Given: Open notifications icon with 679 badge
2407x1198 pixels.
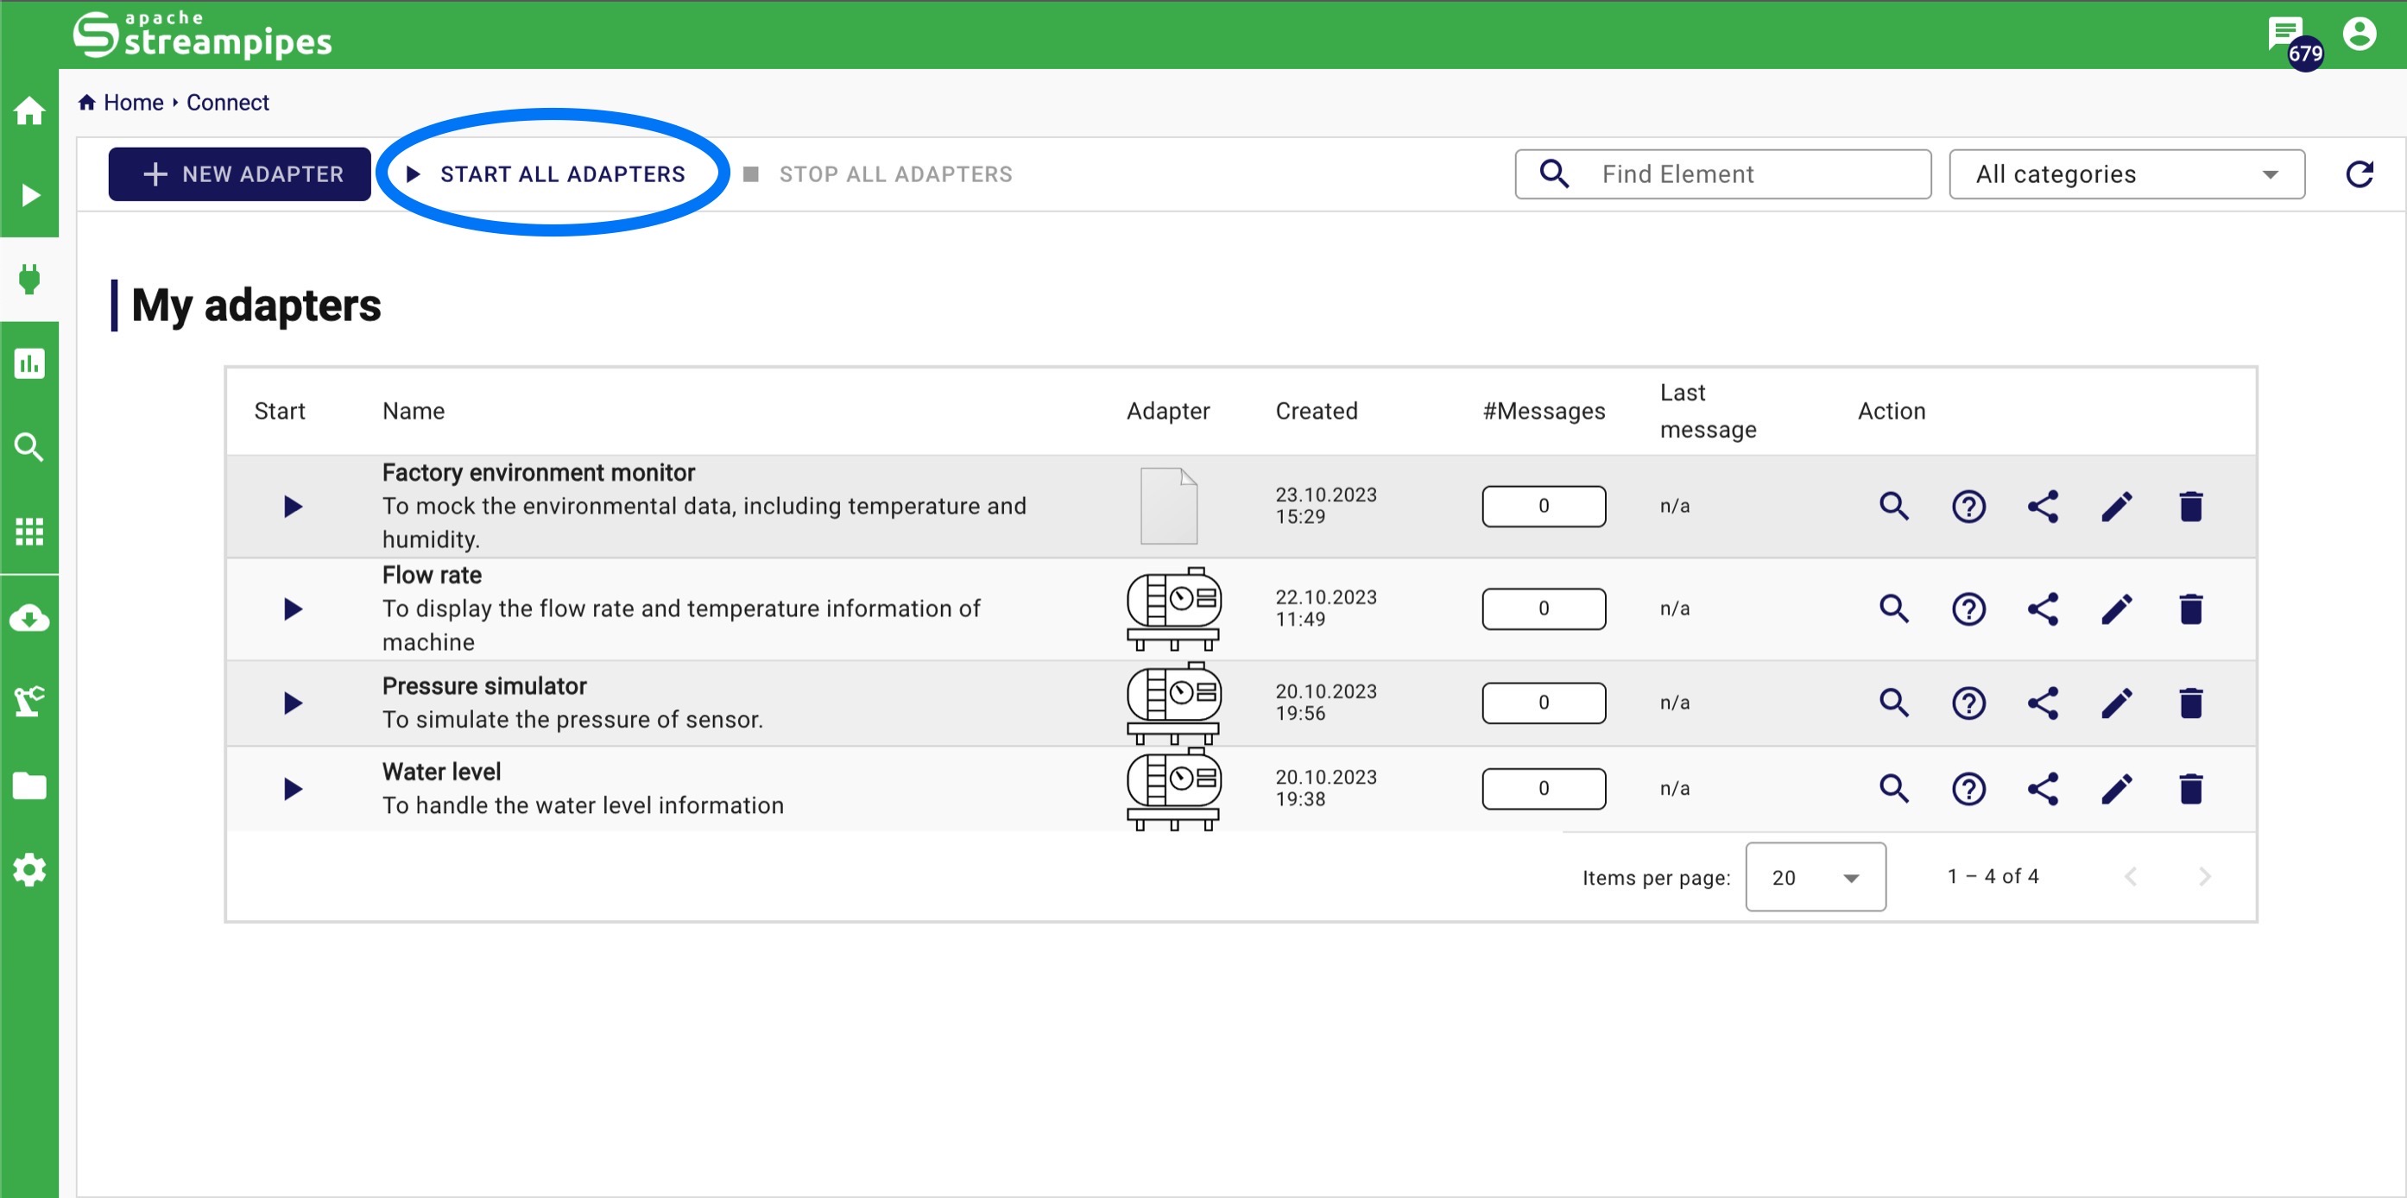Looking at the screenshot, I should 2284,35.
